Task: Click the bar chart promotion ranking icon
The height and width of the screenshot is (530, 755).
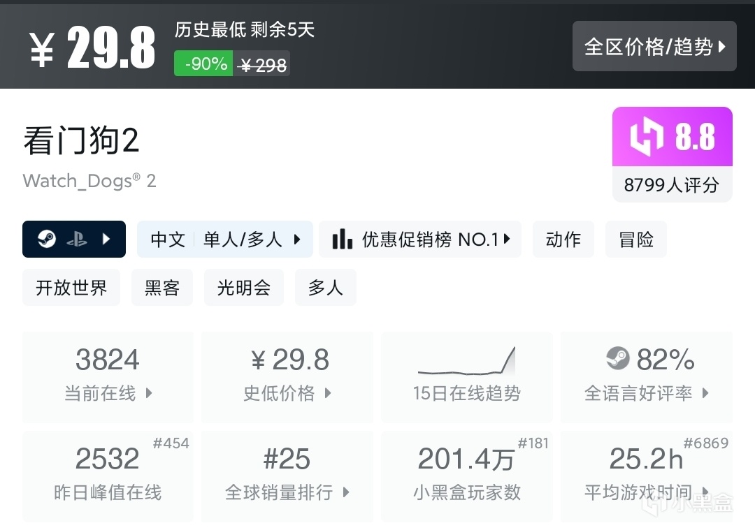Action: tap(342, 240)
